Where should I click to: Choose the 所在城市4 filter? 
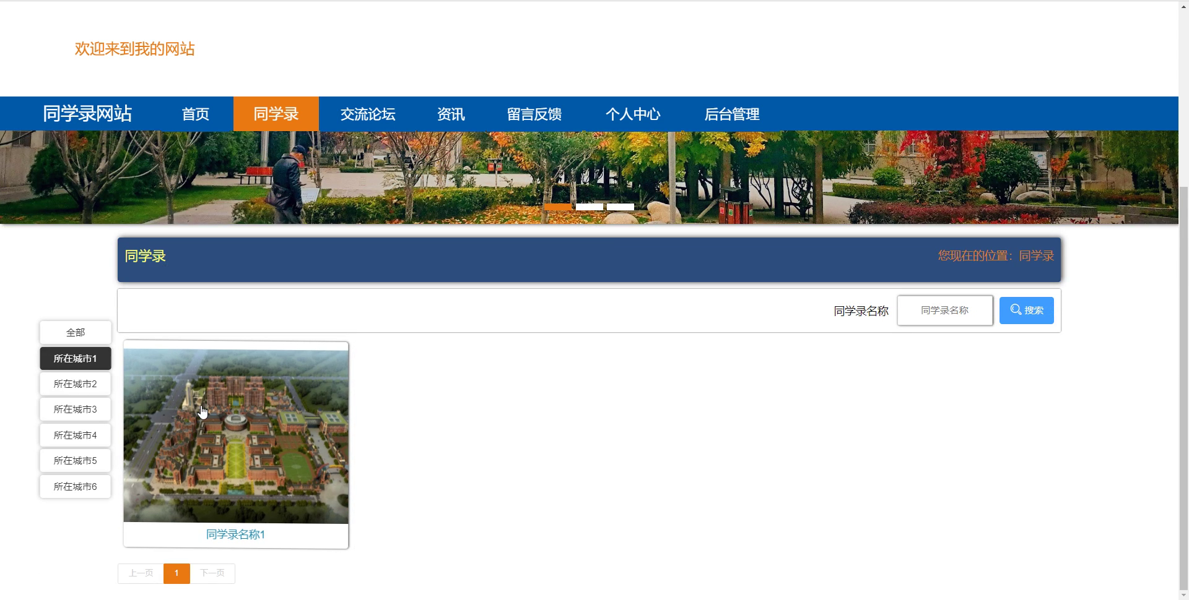76,435
